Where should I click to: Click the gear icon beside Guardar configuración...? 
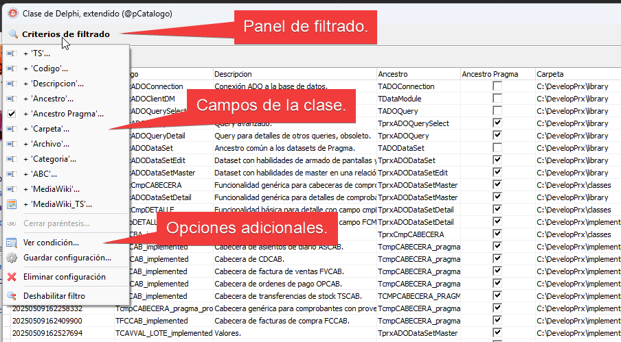(12, 258)
